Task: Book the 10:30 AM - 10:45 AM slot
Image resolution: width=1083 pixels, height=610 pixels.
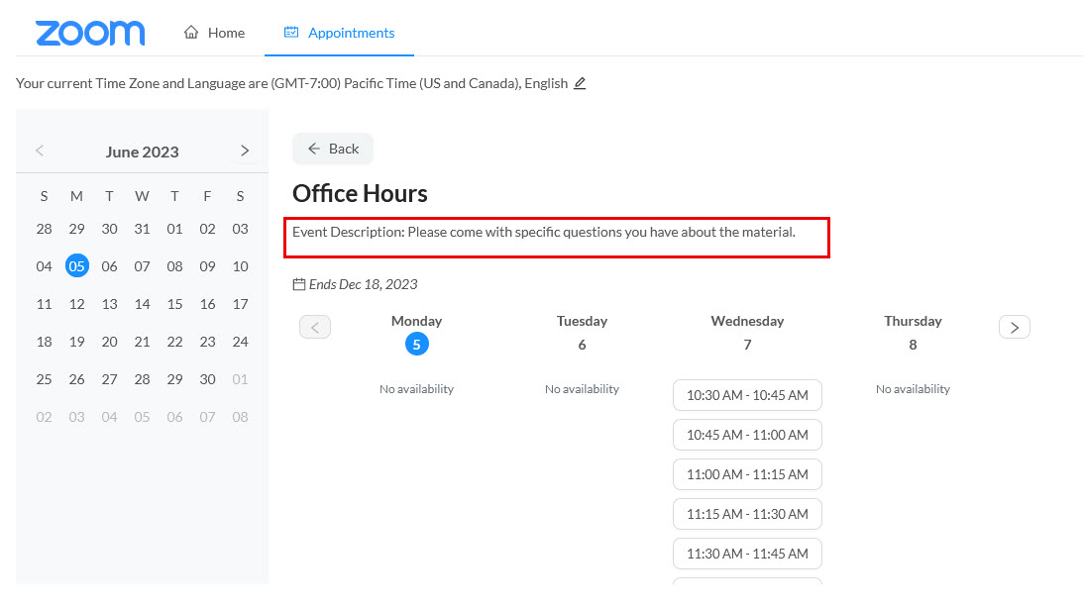Action: (x=747, y=394)
